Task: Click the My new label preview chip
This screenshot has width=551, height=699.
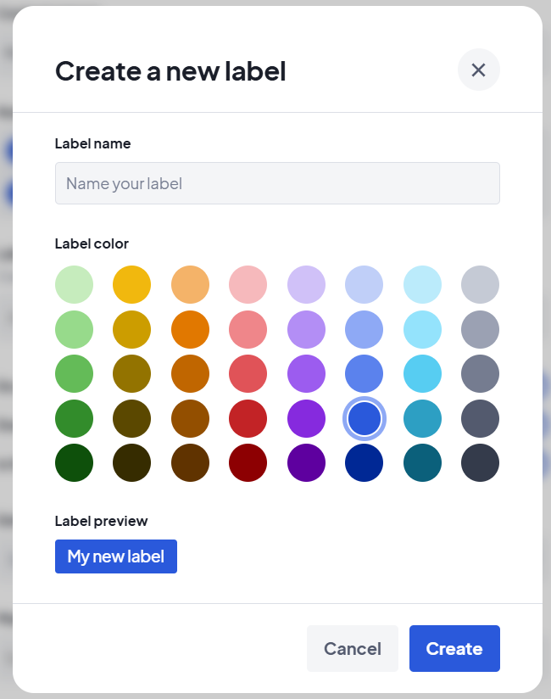Action: click(x=116, y=556)
